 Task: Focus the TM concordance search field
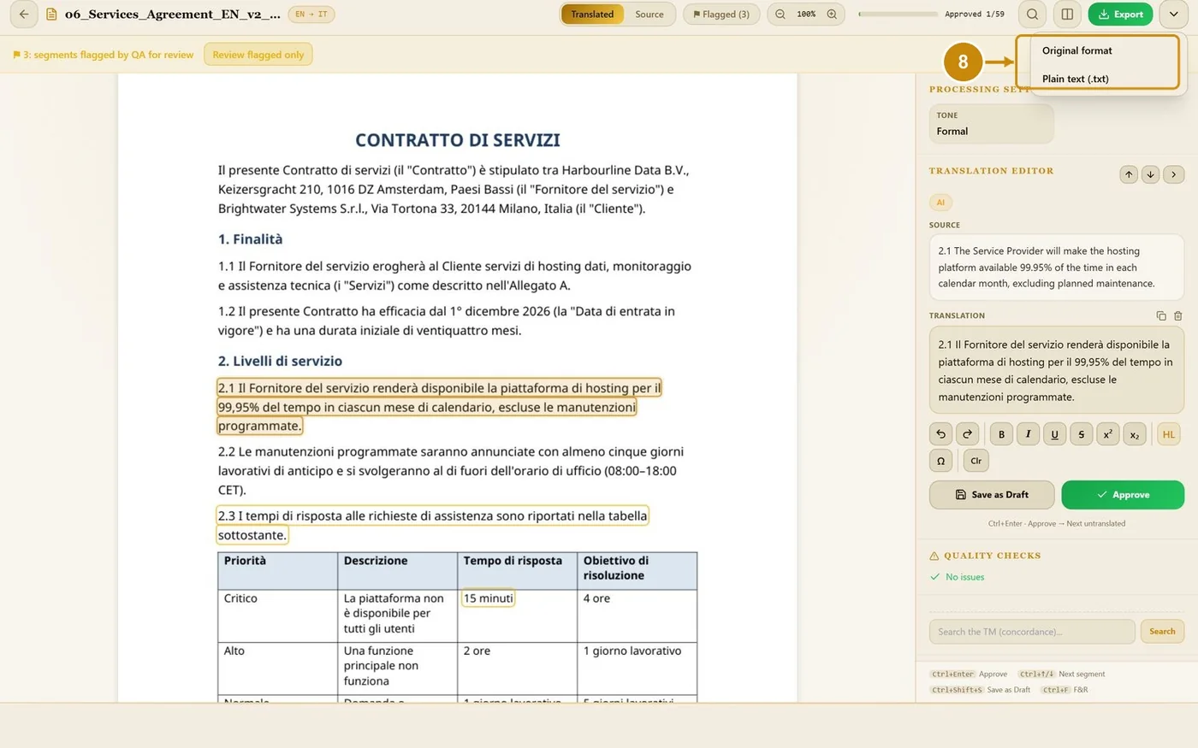(1032, 632)
